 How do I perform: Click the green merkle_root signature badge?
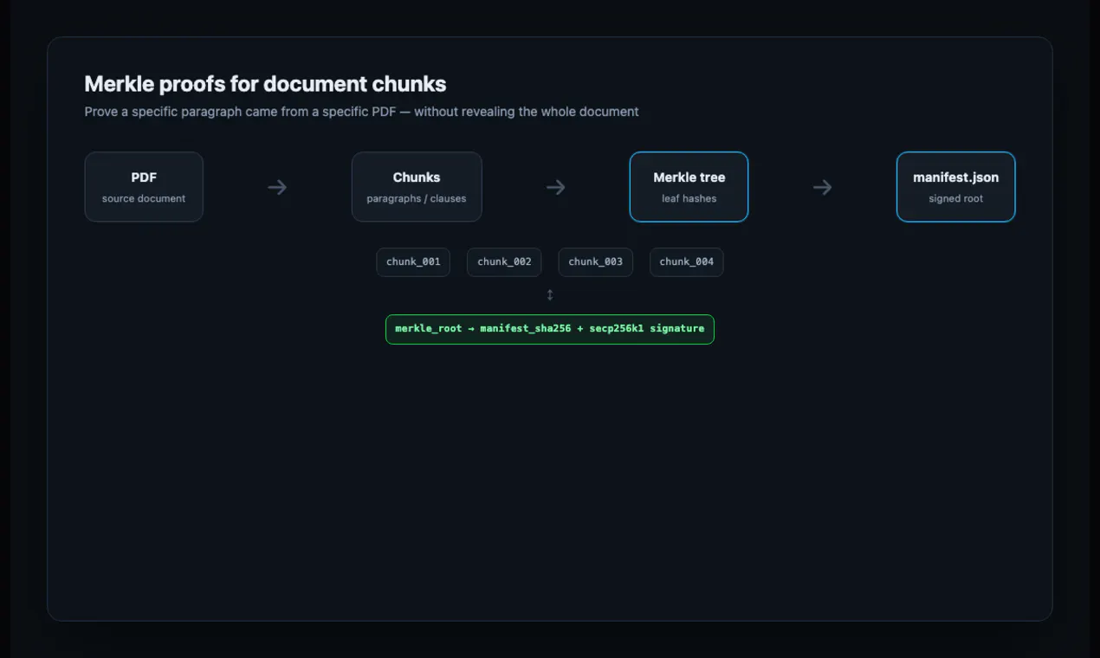[x=550, y=329]
